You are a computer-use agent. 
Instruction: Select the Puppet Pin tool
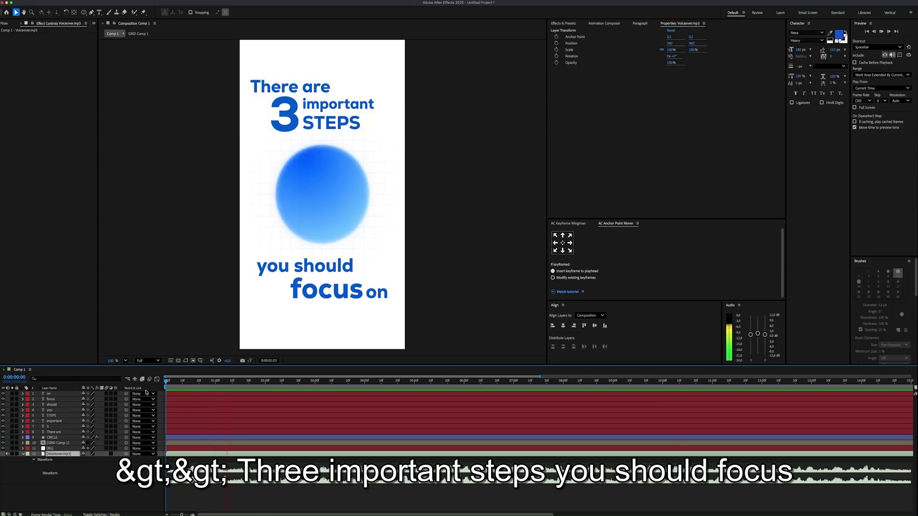(x=143, y=12)
